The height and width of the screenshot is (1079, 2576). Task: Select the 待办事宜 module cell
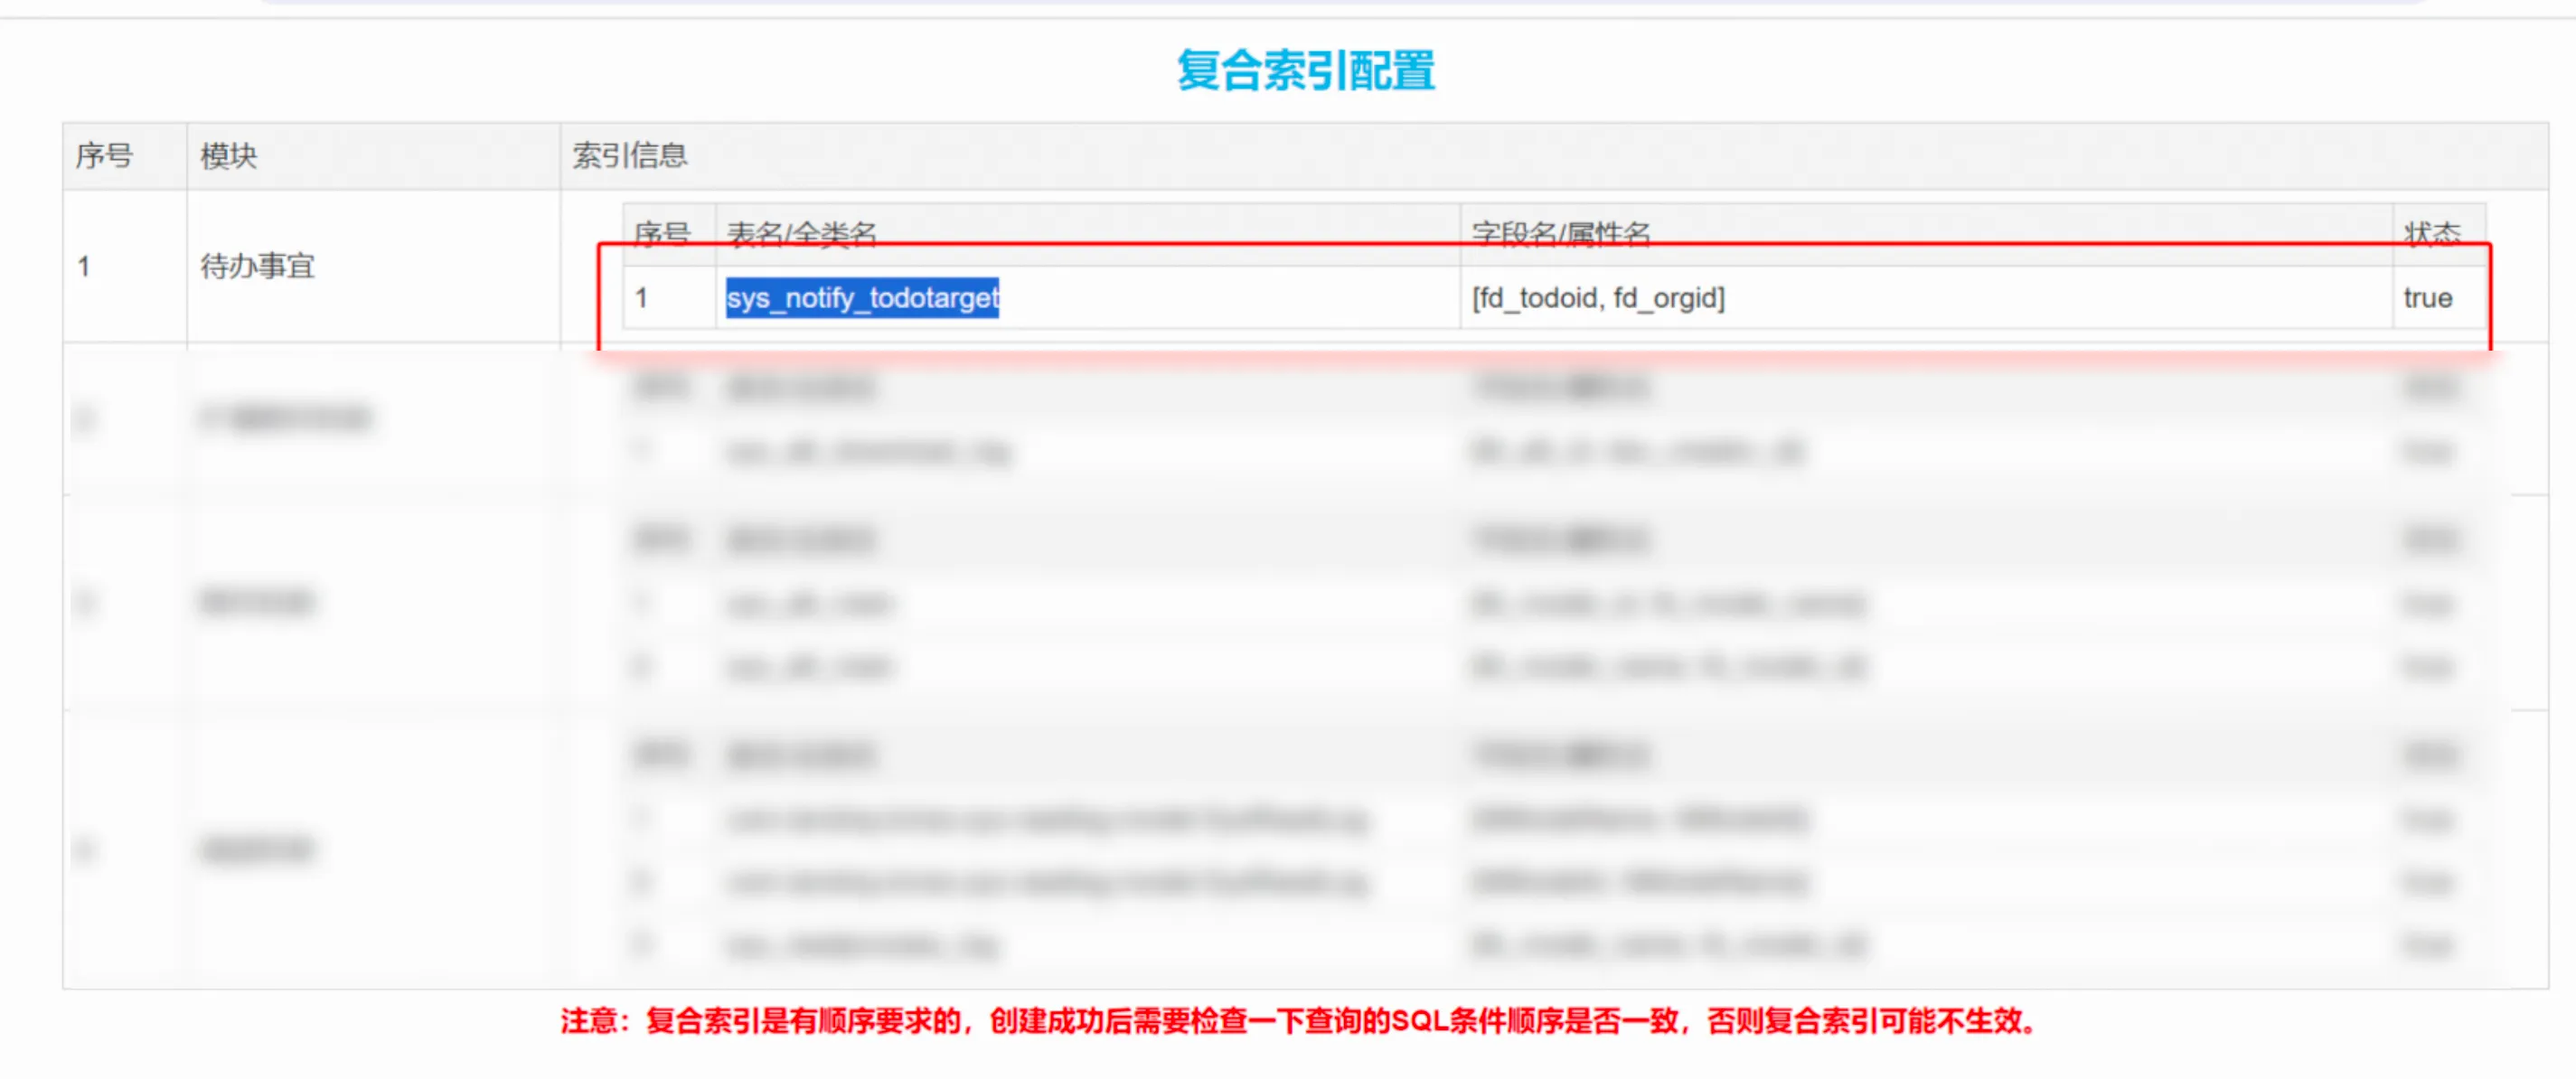258,266
